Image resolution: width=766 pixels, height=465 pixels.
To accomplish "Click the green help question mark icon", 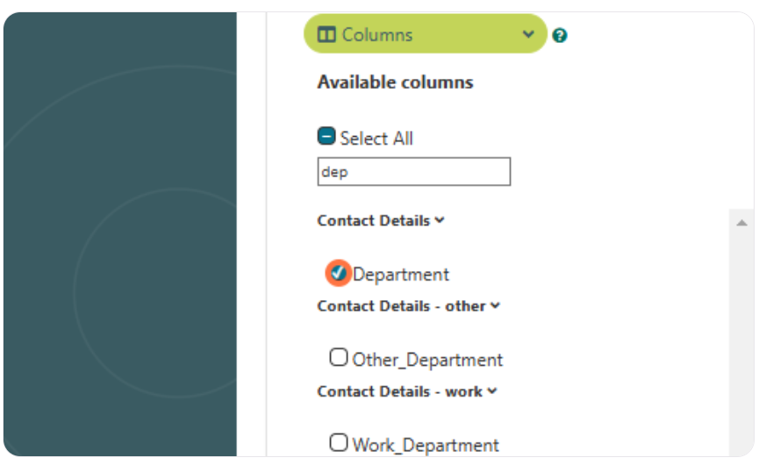I will coord(559,36).
